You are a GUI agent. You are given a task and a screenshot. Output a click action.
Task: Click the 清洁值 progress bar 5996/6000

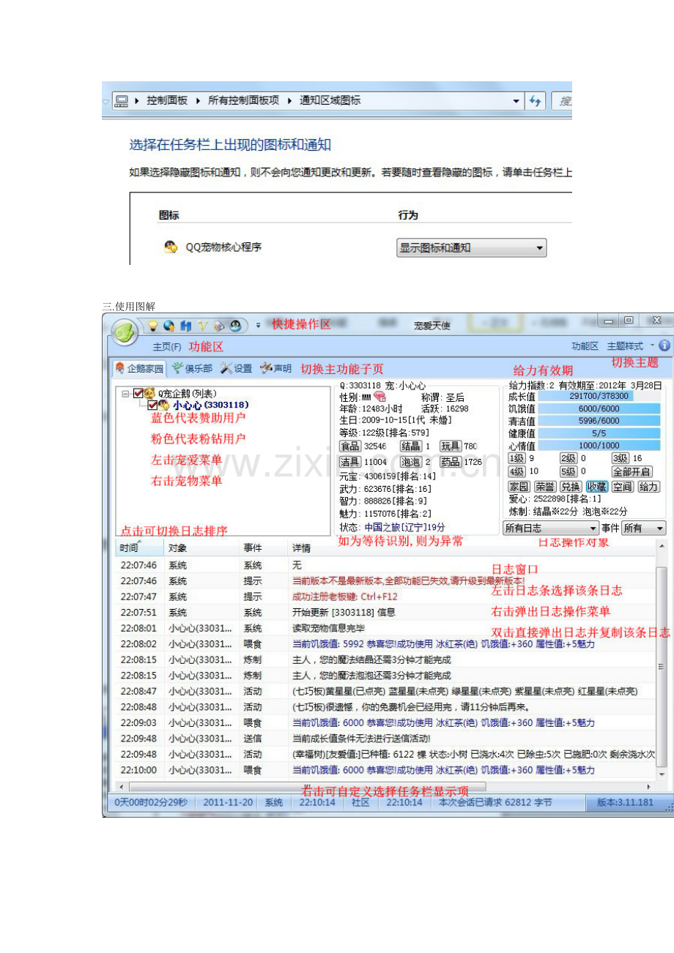tap(599, 421)
